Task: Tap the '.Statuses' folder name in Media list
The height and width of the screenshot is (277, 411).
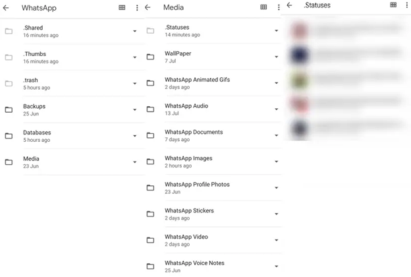Action: [177, 27]
